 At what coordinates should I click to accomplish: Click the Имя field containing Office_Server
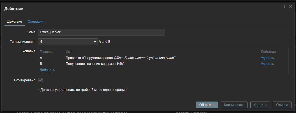(x=101, y=32)
